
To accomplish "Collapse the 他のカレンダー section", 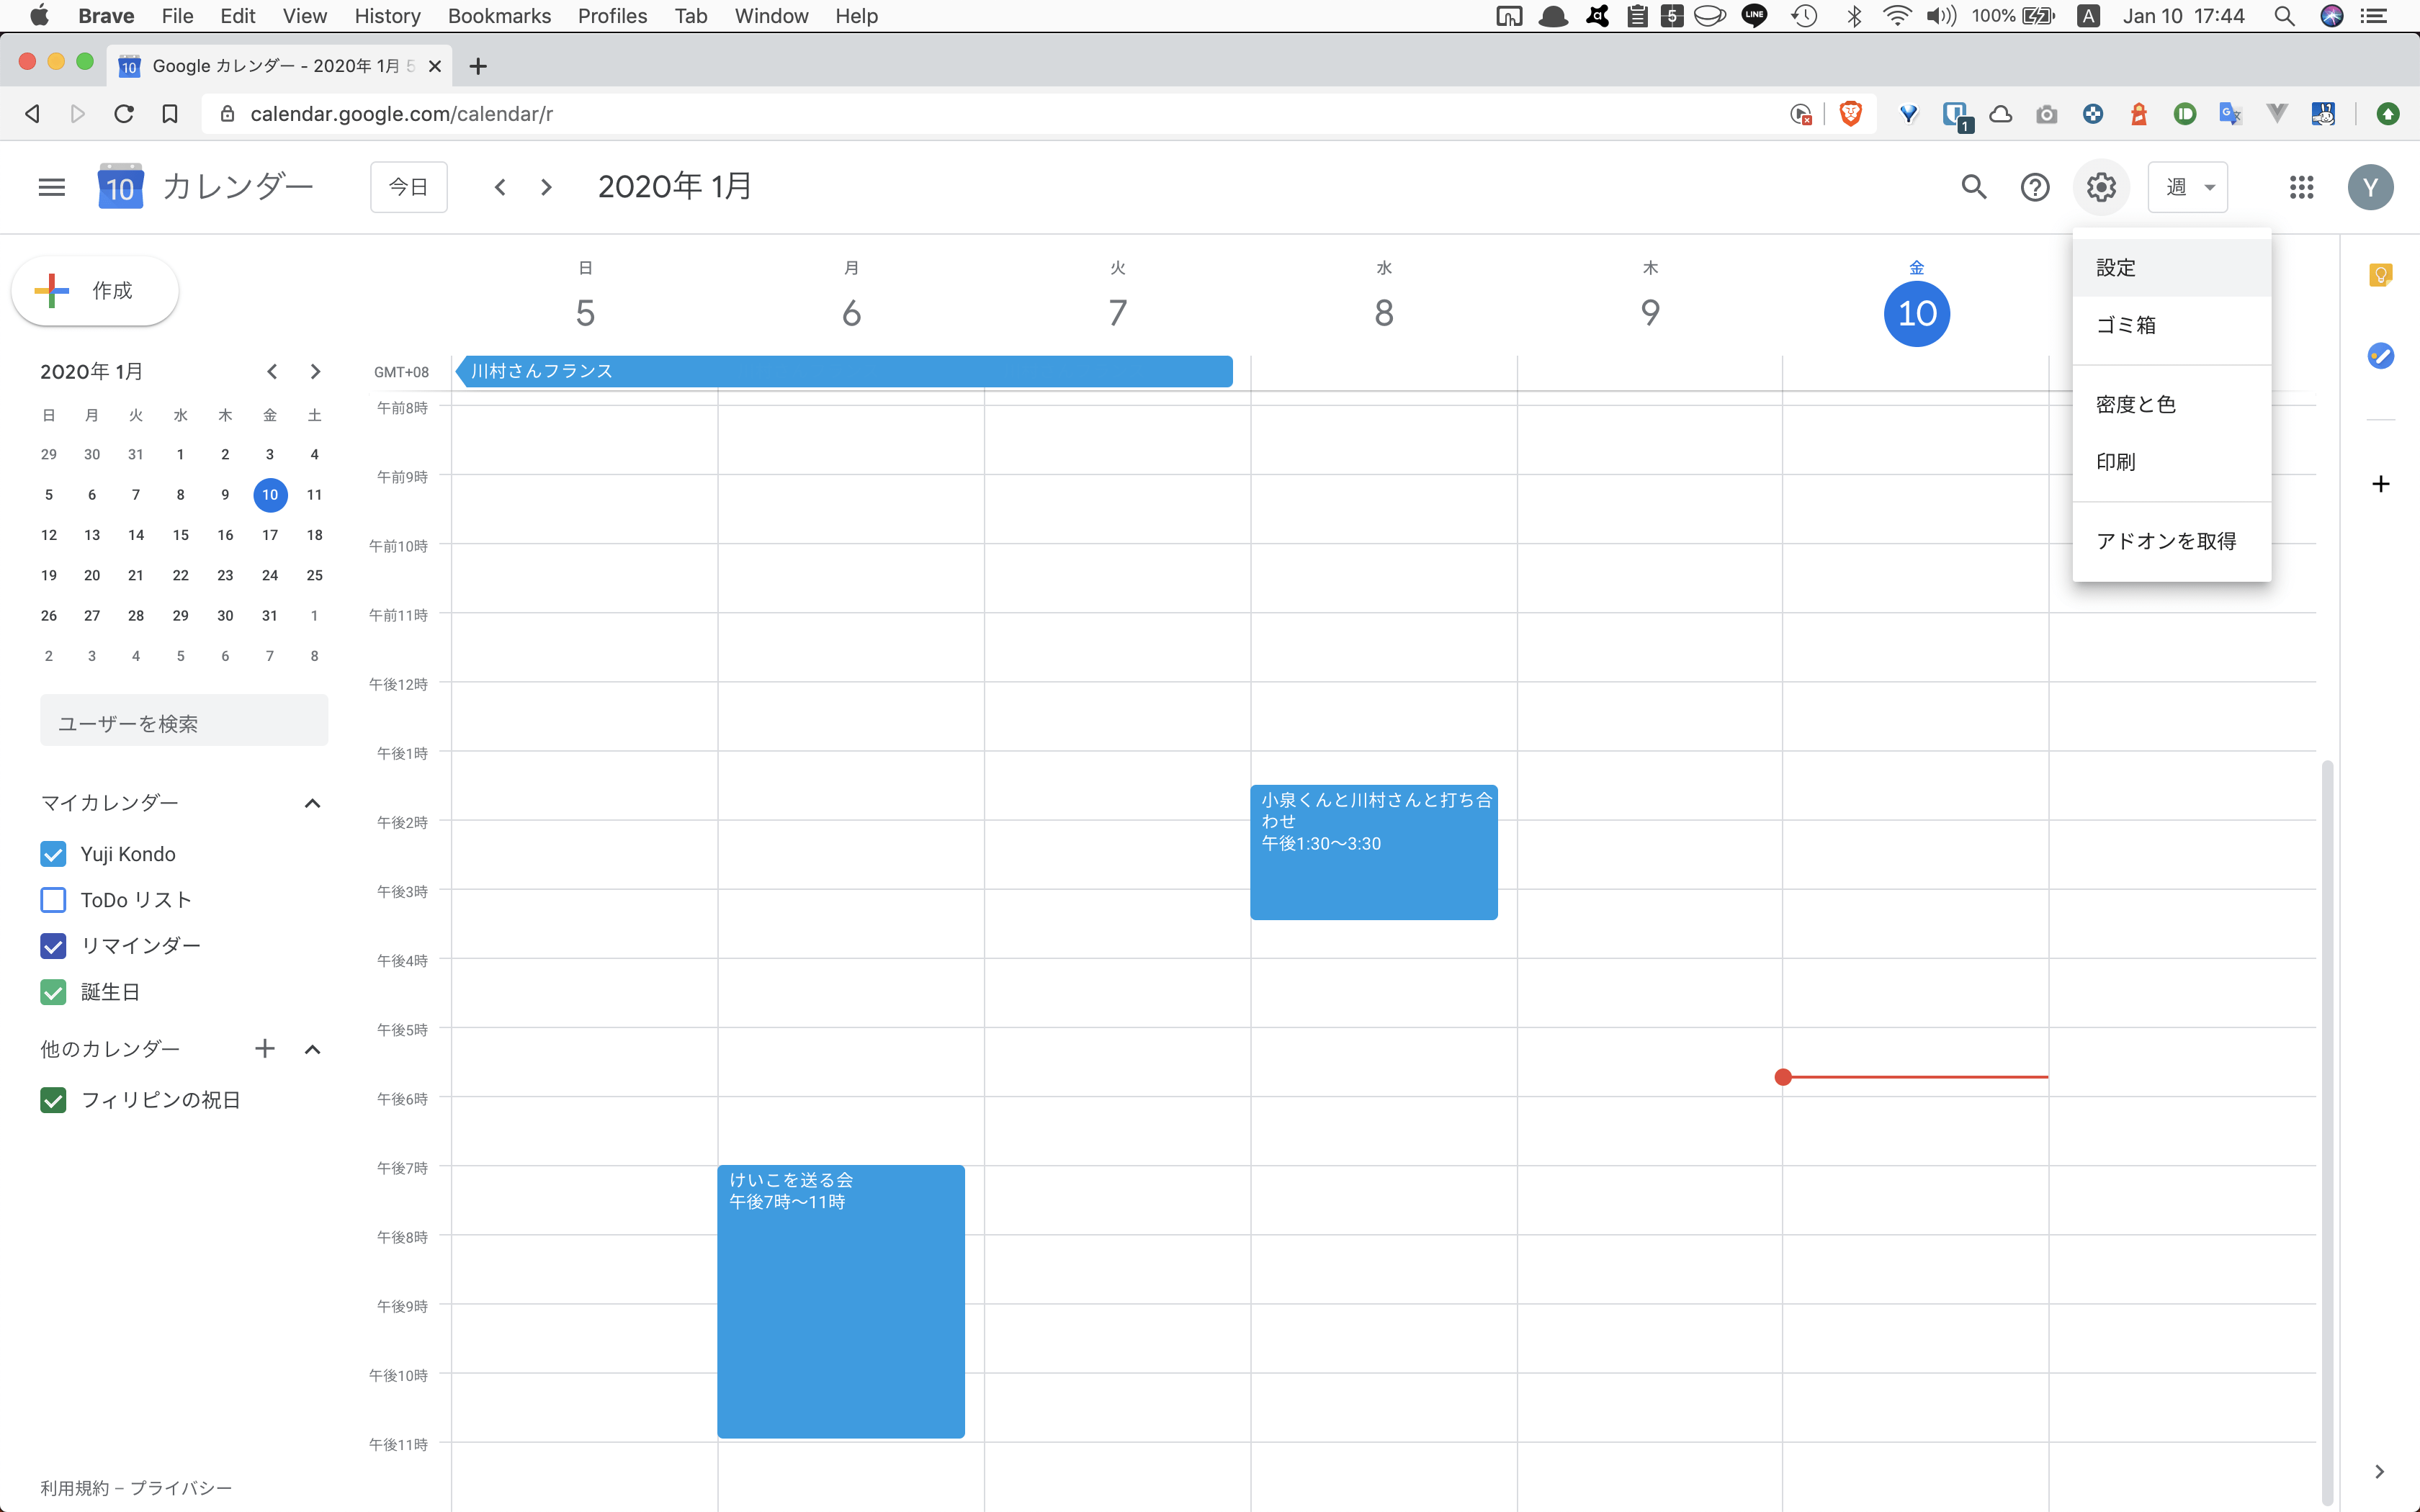I will pyautogui.click(x=313, y=1049).
